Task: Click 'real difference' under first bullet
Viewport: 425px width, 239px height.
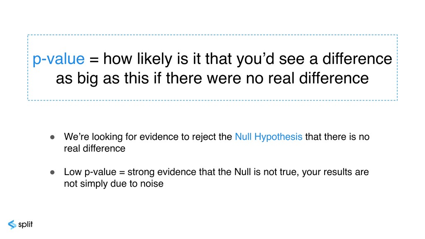Action: (x=95, y=149)
